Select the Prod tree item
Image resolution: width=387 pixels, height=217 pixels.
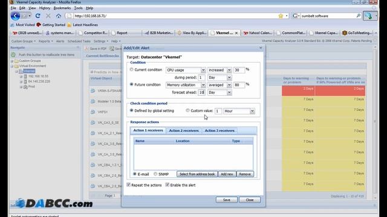click(x=31, y=87)
